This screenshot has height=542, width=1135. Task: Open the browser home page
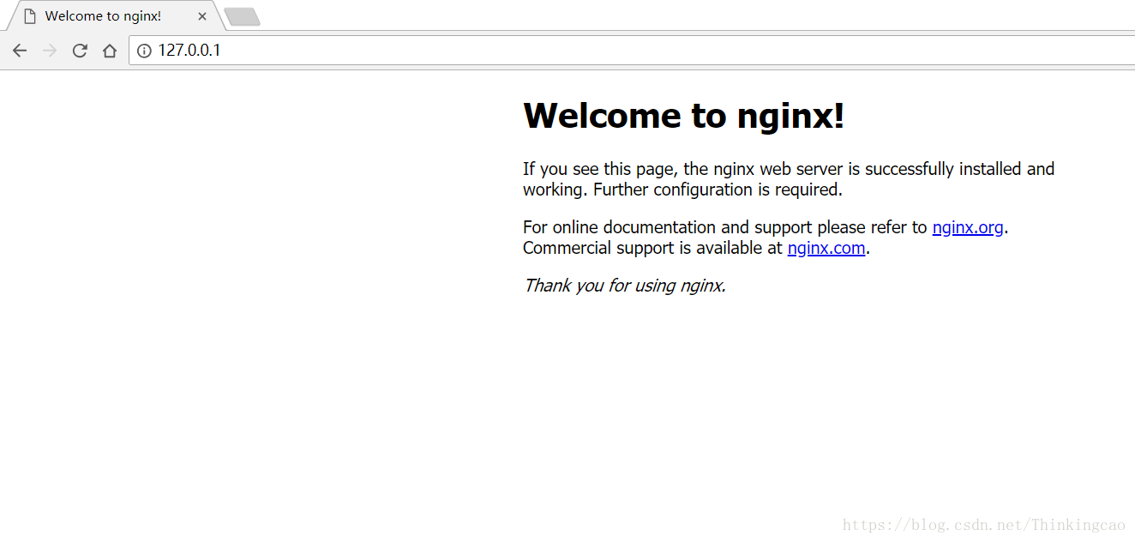tap(109, 51)
